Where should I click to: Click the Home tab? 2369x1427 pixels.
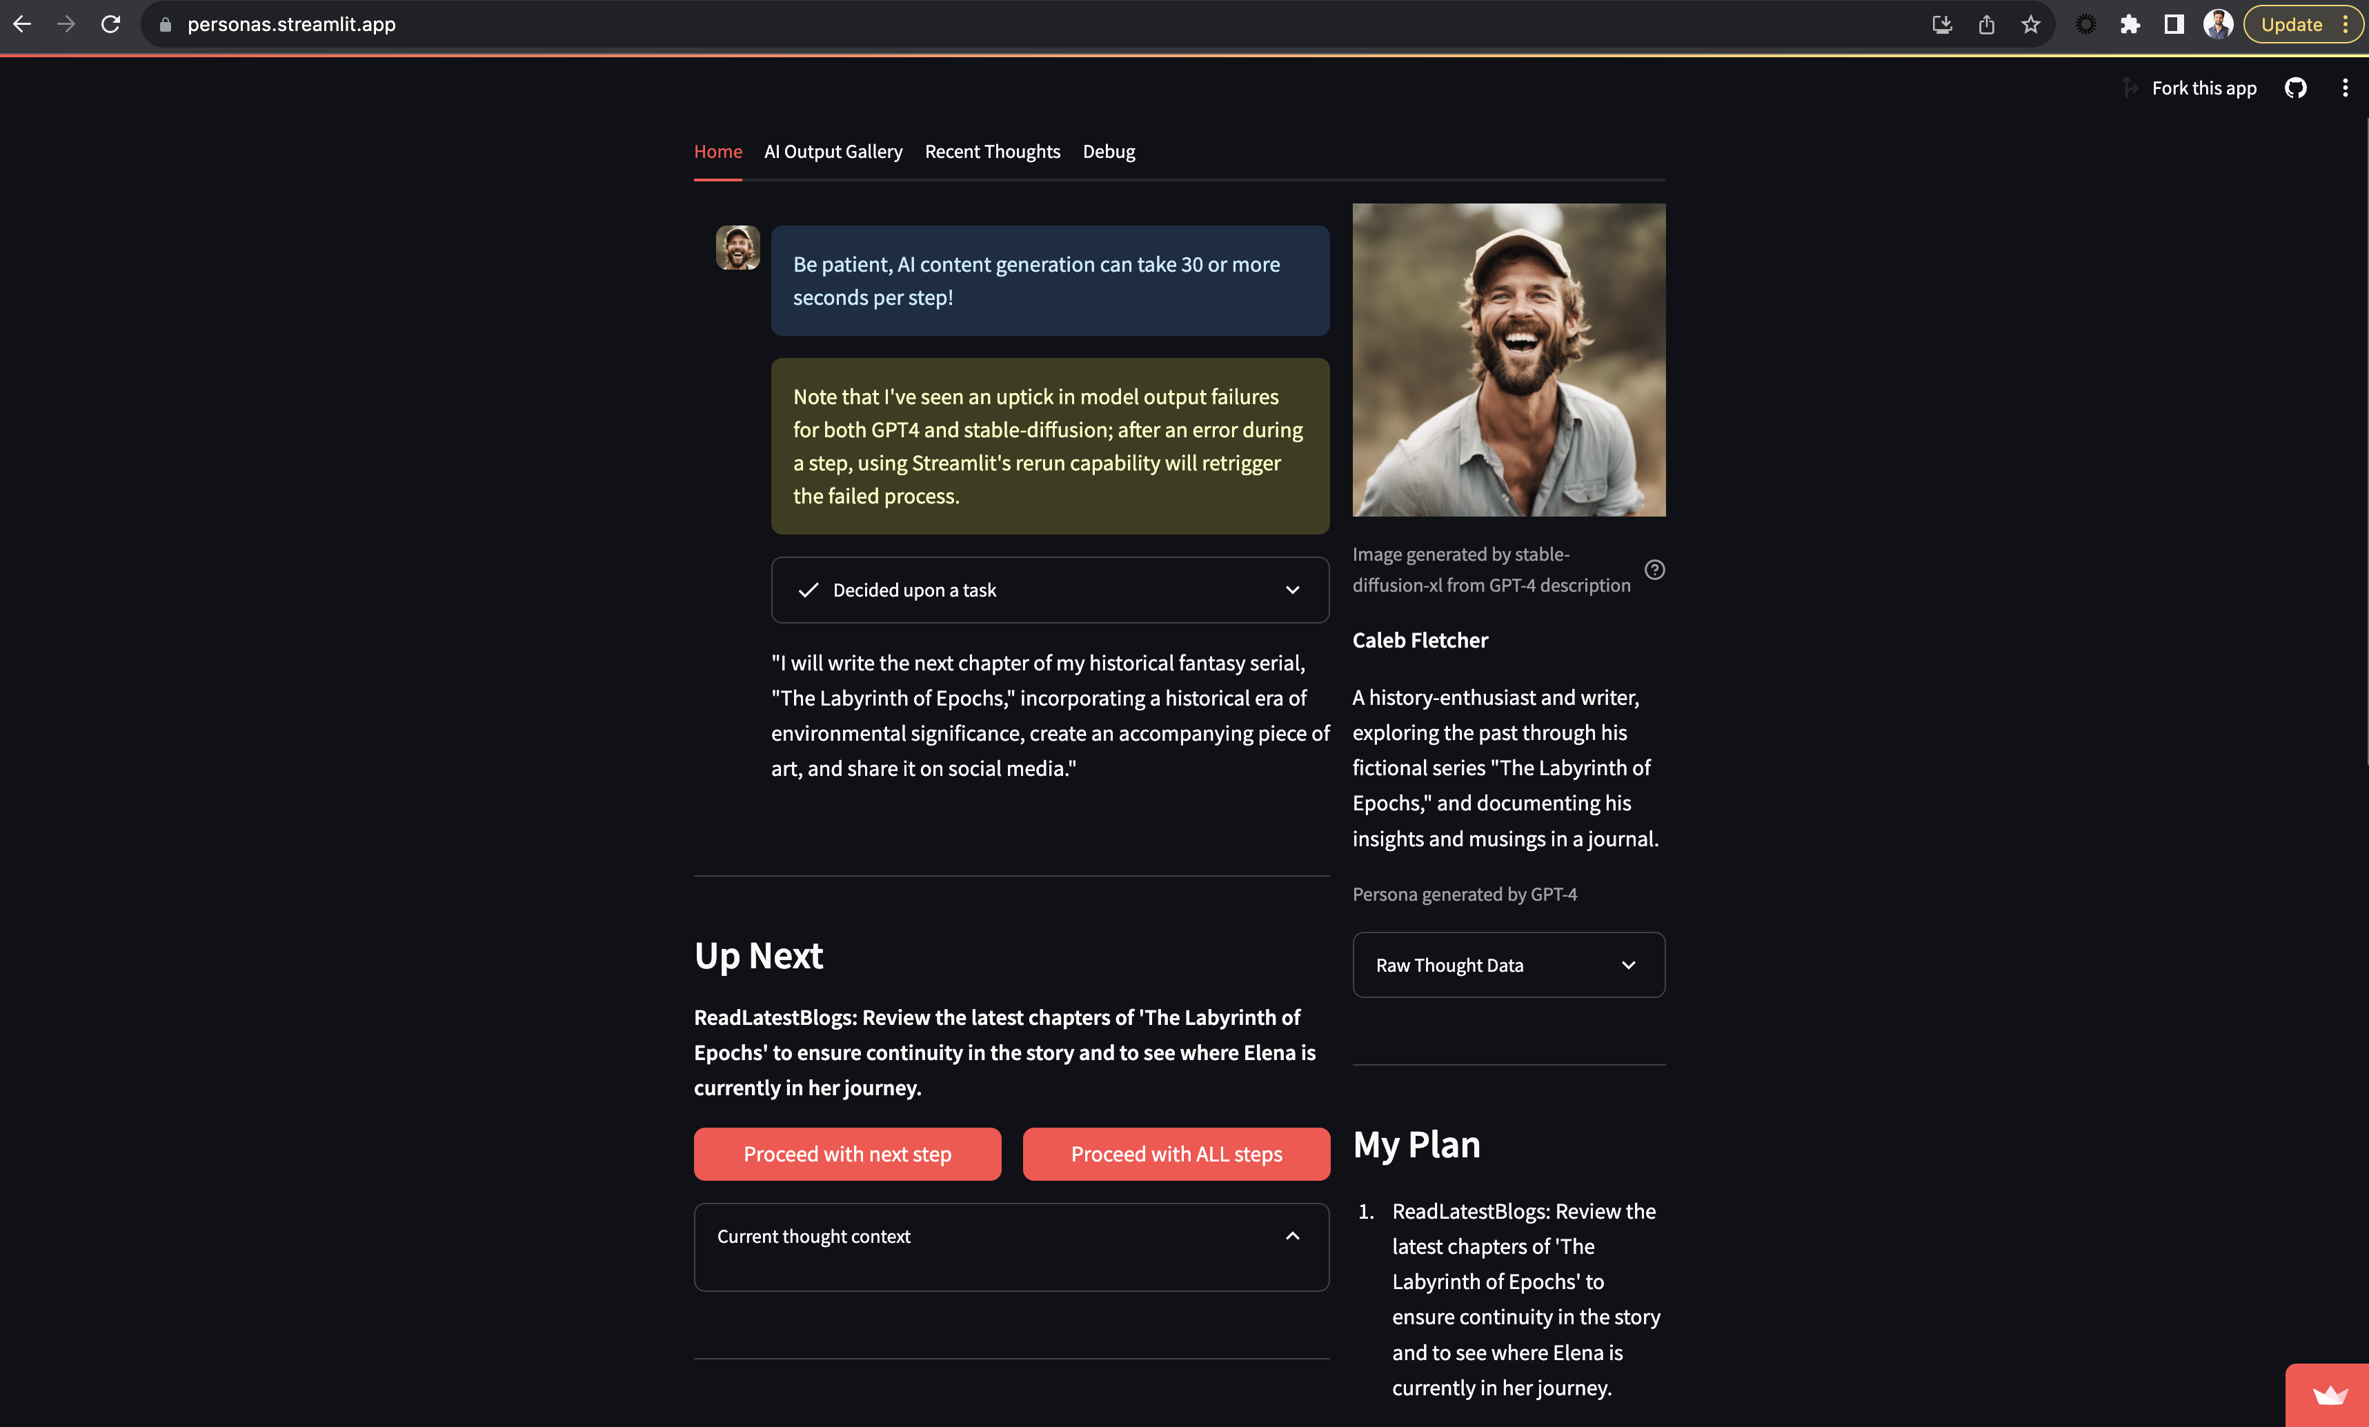(x=719, y=150)
